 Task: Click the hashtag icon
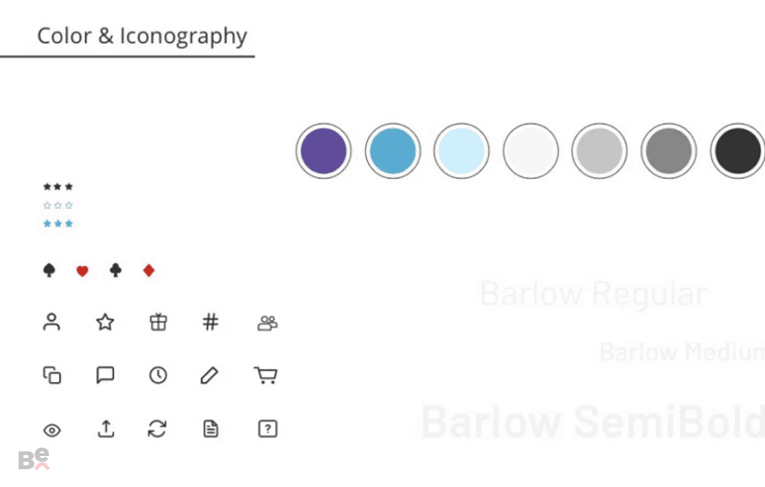pyautogui.click(x=211, y=322)
